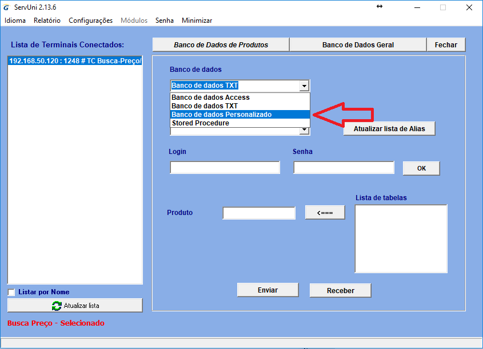
Task: Open the Relatório menu
Action: point(47,21)
